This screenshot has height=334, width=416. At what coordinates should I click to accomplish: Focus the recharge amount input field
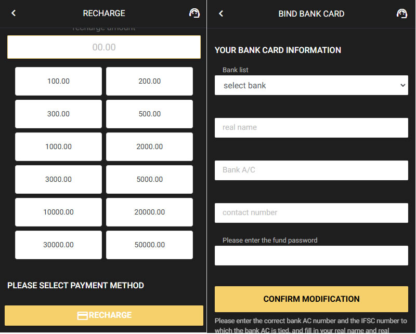(x=104, y=47)
